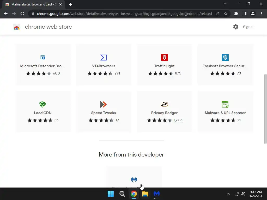Open the tab search dropdown arrow

coord(225,4)
